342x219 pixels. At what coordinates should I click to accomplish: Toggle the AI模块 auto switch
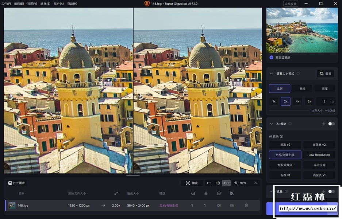tap(331, 124)
